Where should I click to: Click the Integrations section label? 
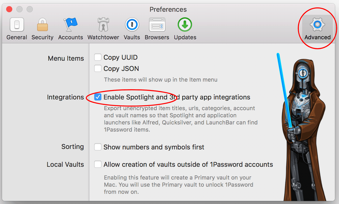coord(66,97)
